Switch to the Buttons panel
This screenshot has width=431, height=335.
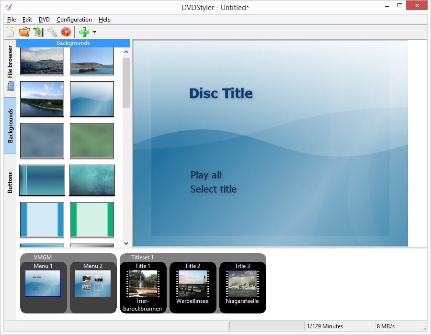pos(10,182)
